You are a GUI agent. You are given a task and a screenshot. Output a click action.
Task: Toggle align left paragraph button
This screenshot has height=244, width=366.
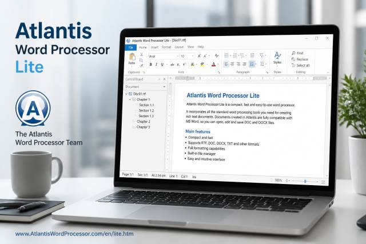click(x=226, y=64)
